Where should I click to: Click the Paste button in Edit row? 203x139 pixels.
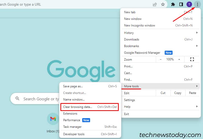point(193,93)
